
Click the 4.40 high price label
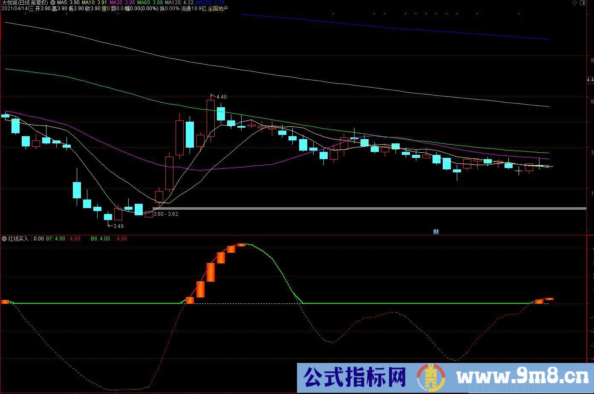222,97
